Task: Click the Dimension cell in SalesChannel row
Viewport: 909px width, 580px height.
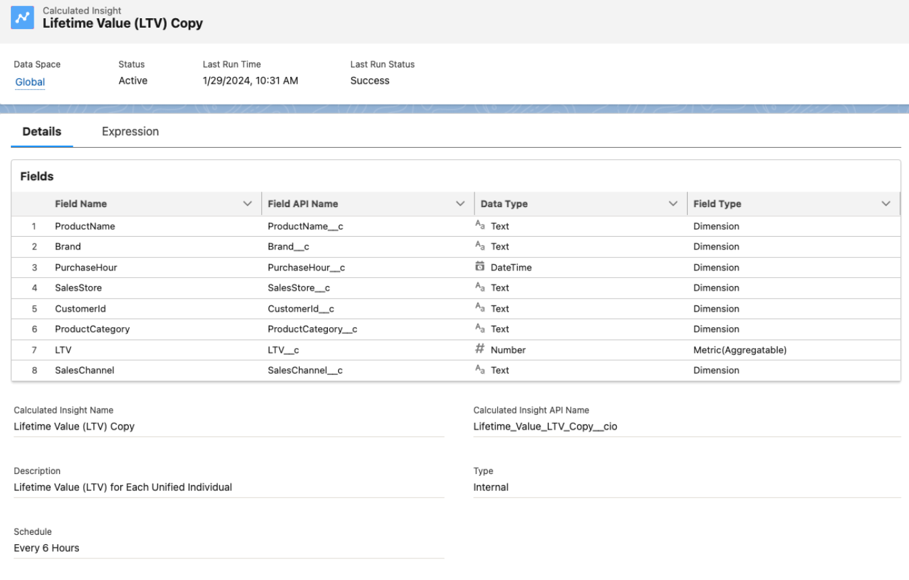Action: click(717, 370)
